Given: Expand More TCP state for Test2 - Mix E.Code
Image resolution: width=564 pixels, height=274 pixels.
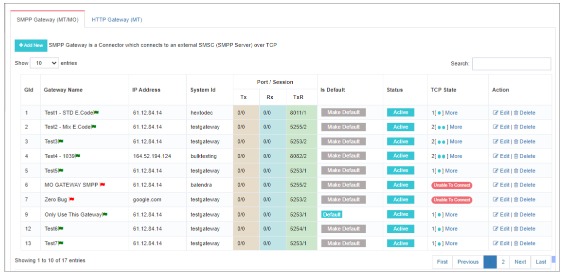Looking at the screenshot, I should click(x=456, y=127).
